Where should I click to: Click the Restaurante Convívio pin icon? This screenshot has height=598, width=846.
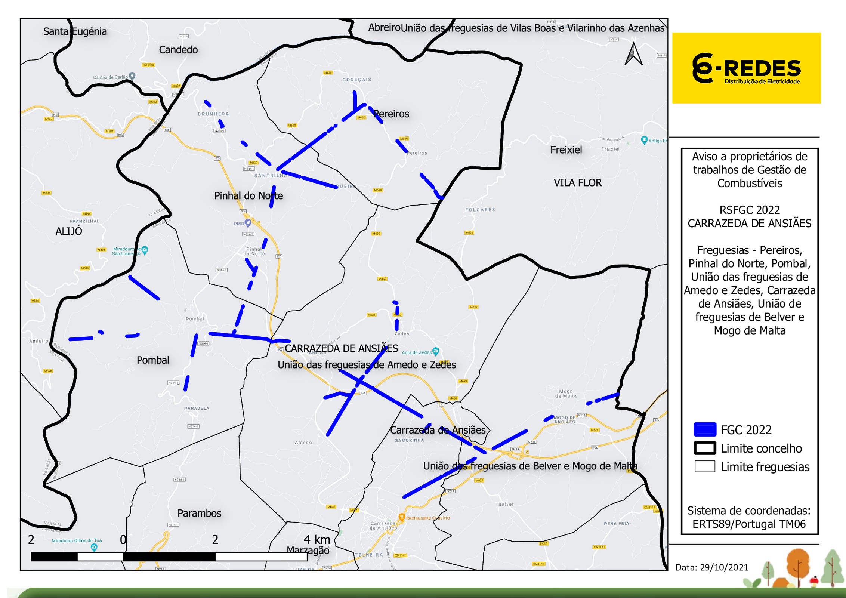pyautogui.click(x=402, y=517)
